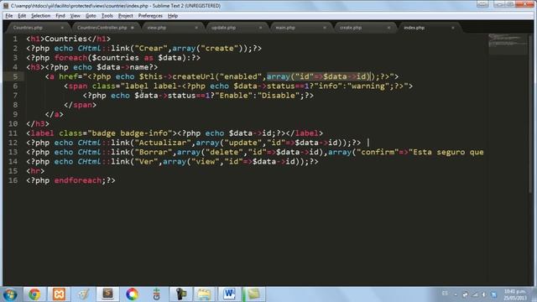Close the create.php tab
The image size is (537, 302).
point(388,28)
